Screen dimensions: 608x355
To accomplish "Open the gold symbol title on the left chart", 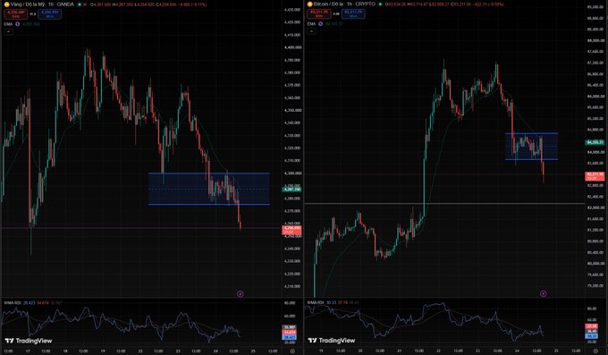I will [42, 4].
